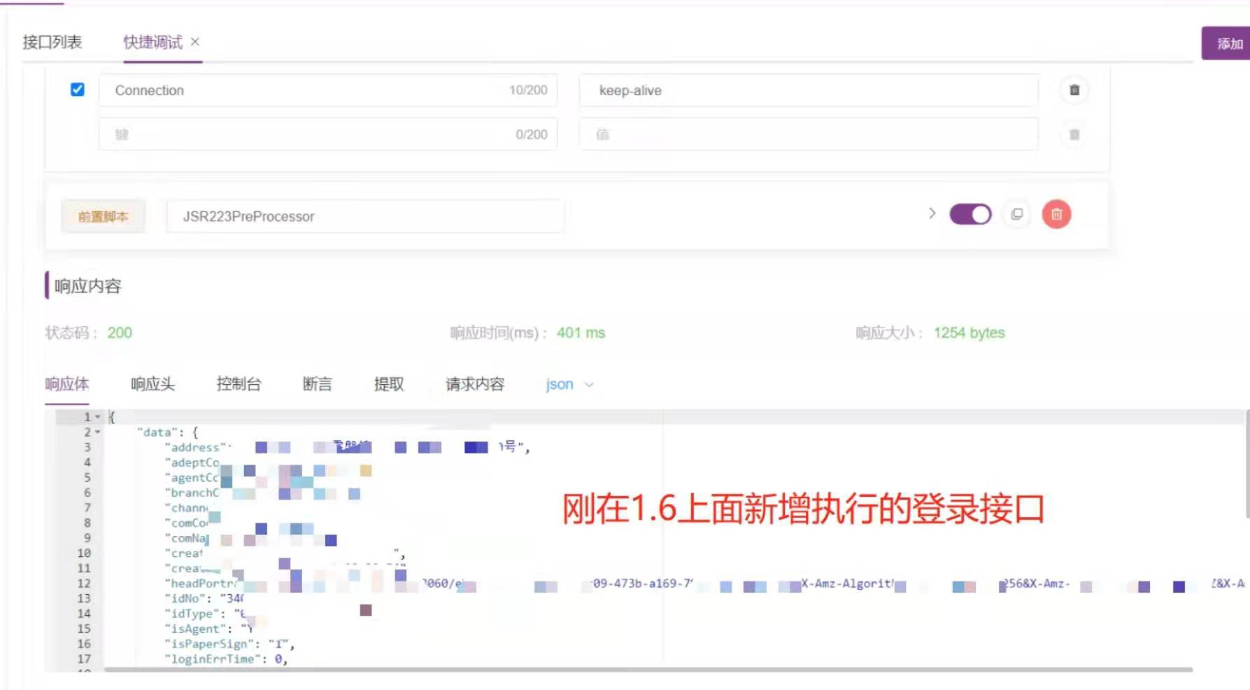Copy the JSR223PreProcessor script
This screenshot has width=1250, height=690.
(x=1017, y=214)
